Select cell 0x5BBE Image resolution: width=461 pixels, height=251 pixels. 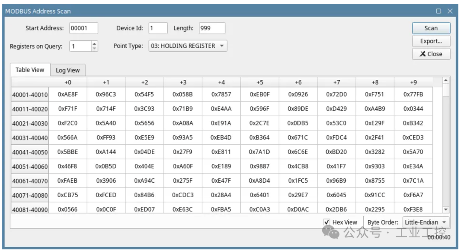pyautogui.click(x=67, y=152)
